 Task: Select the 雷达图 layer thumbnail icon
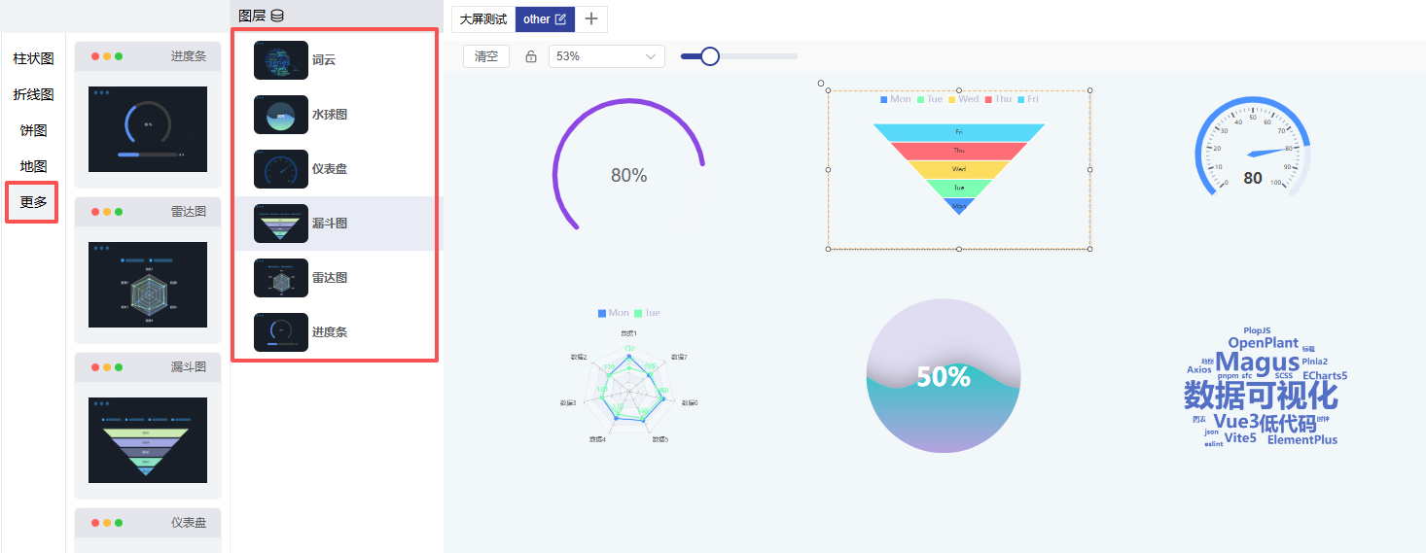point(280,278)
